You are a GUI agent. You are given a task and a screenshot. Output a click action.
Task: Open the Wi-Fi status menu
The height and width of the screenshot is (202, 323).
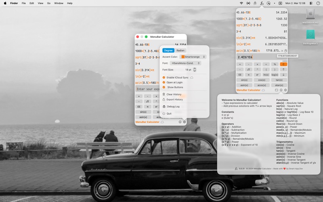pos(241,3)
